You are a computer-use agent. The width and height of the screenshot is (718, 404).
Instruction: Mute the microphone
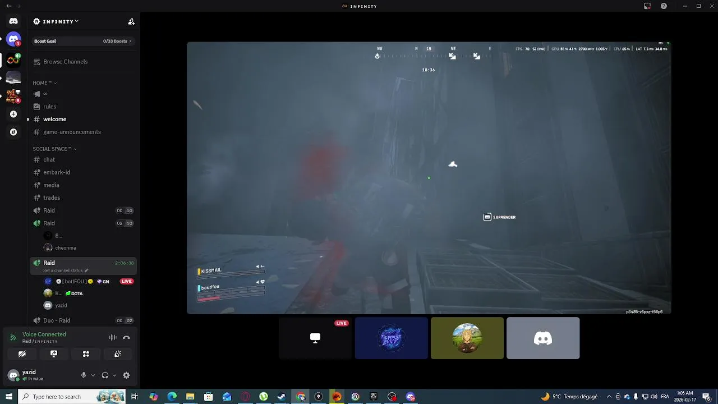[x=84, y=375]
